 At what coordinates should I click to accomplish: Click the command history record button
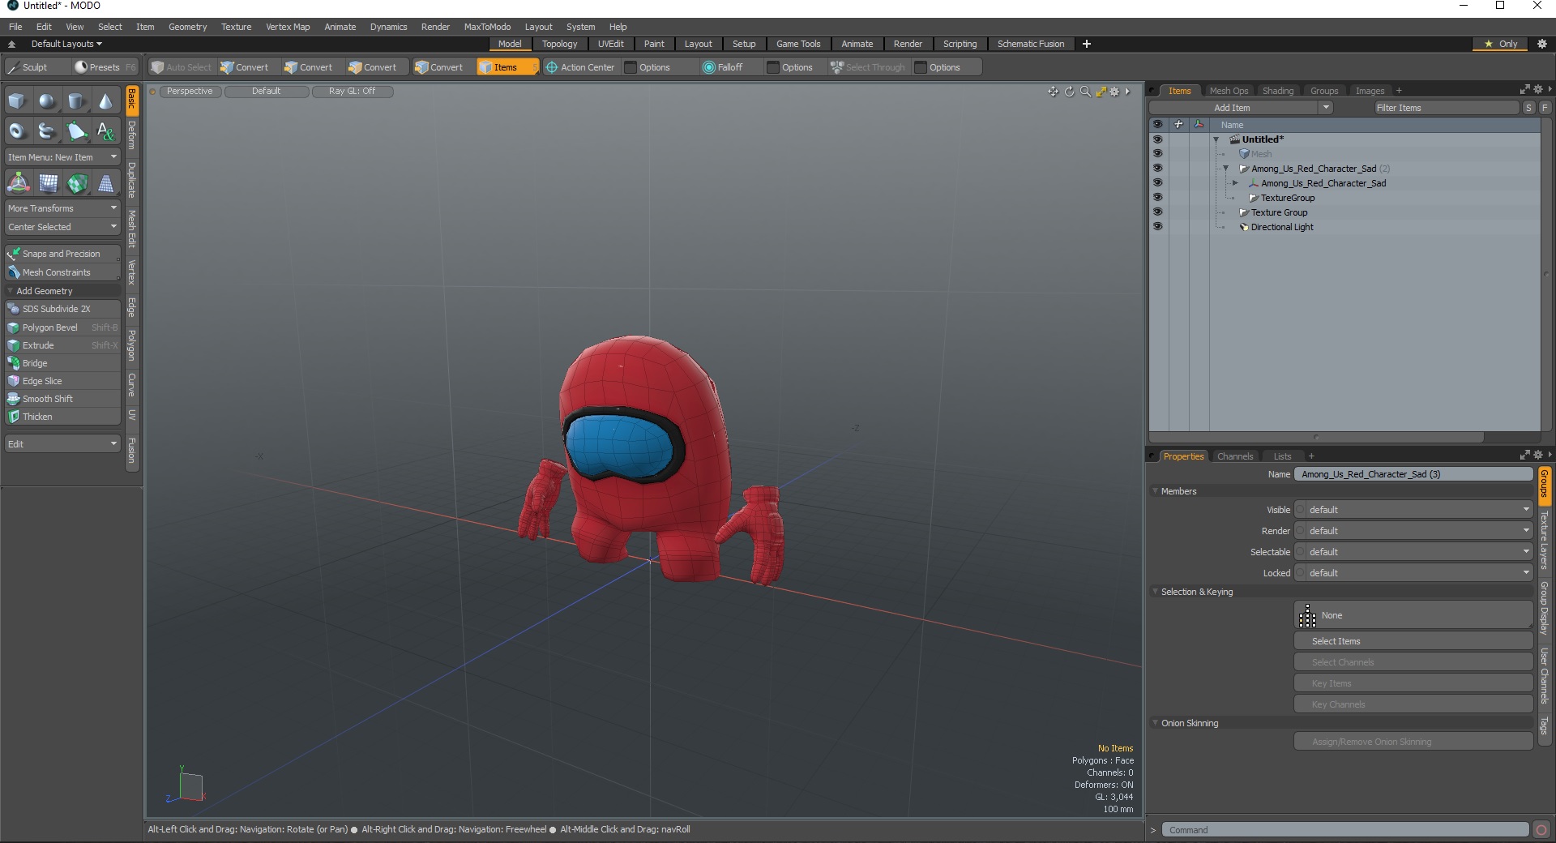coord(1541,829)
